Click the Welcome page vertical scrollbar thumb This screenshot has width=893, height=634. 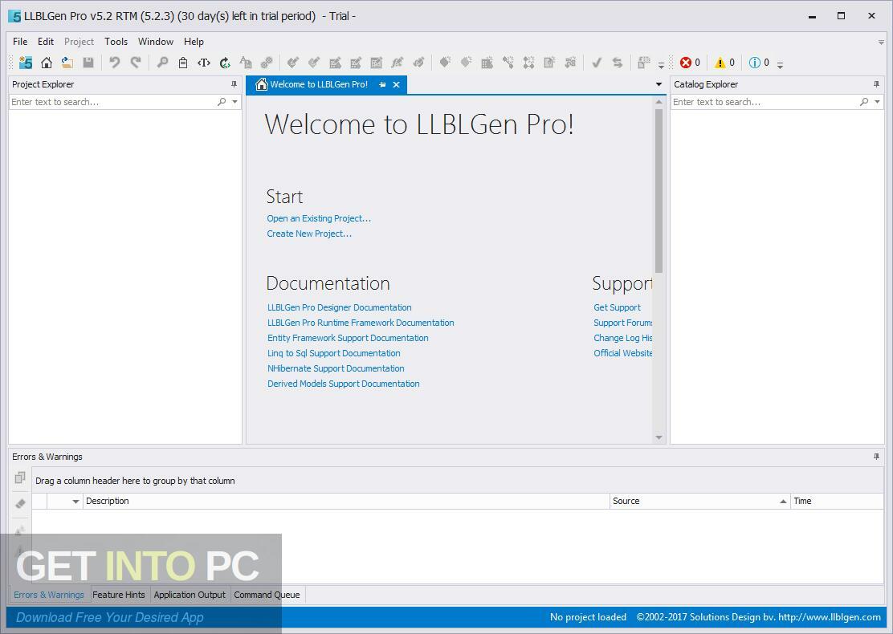[x=659, y=191]
